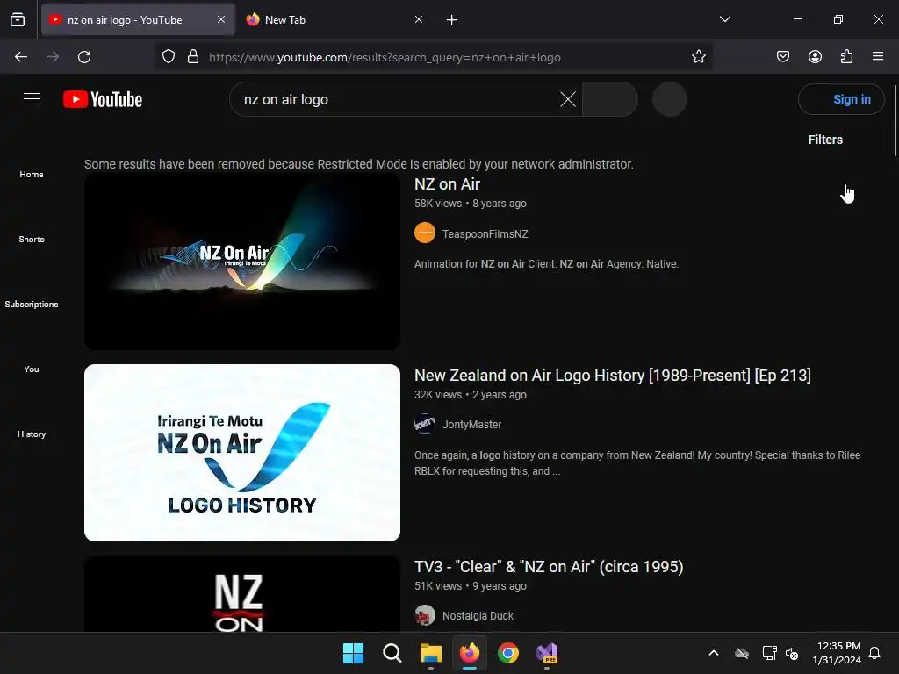
Task: Reload the current page
Action: [x=84, y=57]
